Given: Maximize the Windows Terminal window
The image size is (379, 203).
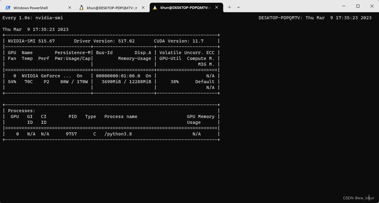Looking at the screenshot, I should 358,6.
